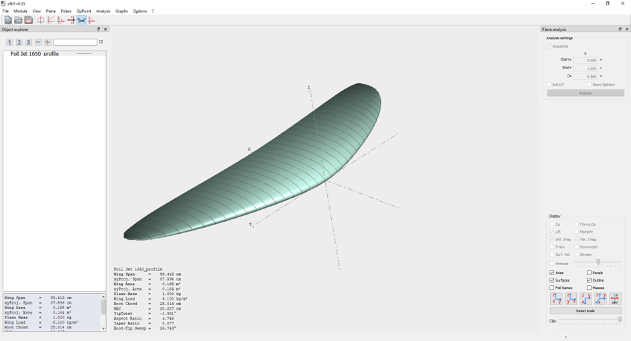631x341 pixels.
Task: Click the New Project toolbar icon
Action: [x=8, y=21]
